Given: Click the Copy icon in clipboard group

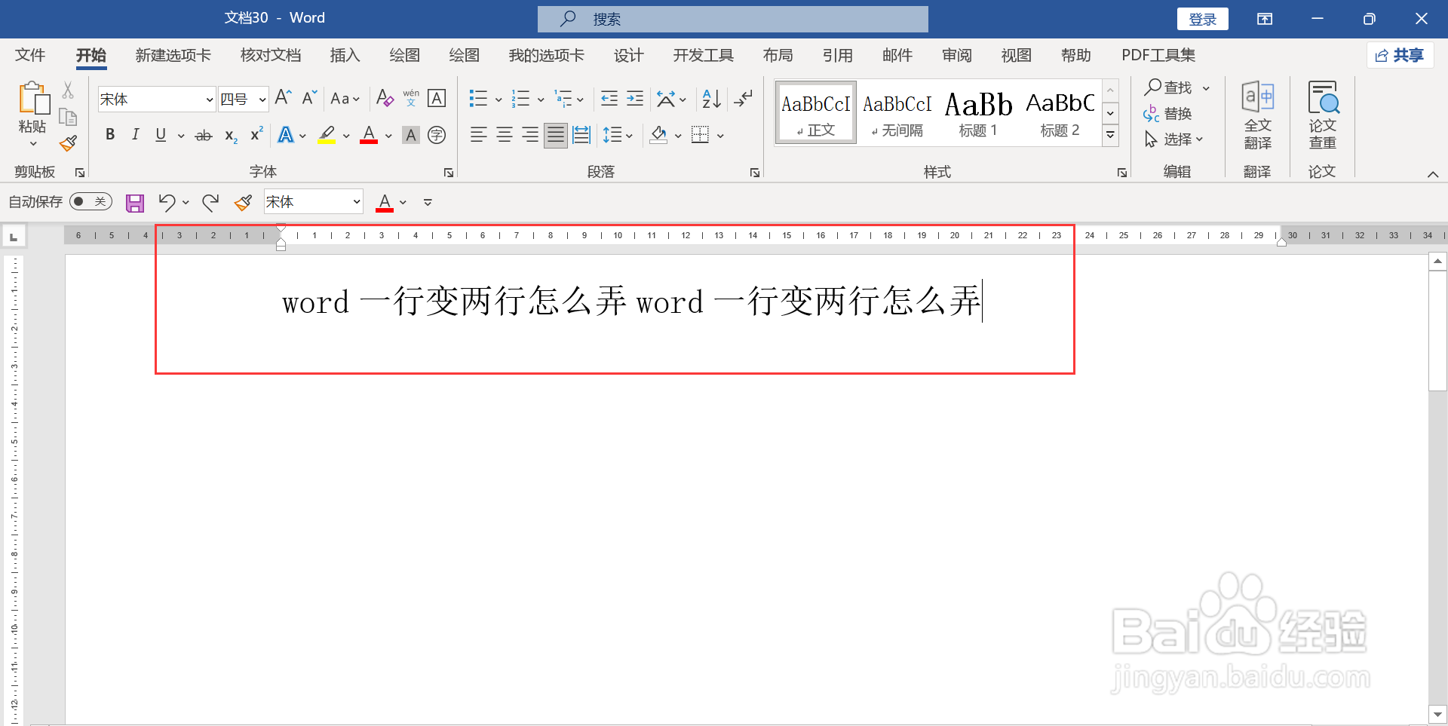Looking at the screenshot, I should click(x=68, y=117).
